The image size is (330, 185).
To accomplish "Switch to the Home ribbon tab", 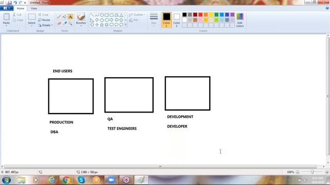I will pyautogui.click(x=21, y=8).
